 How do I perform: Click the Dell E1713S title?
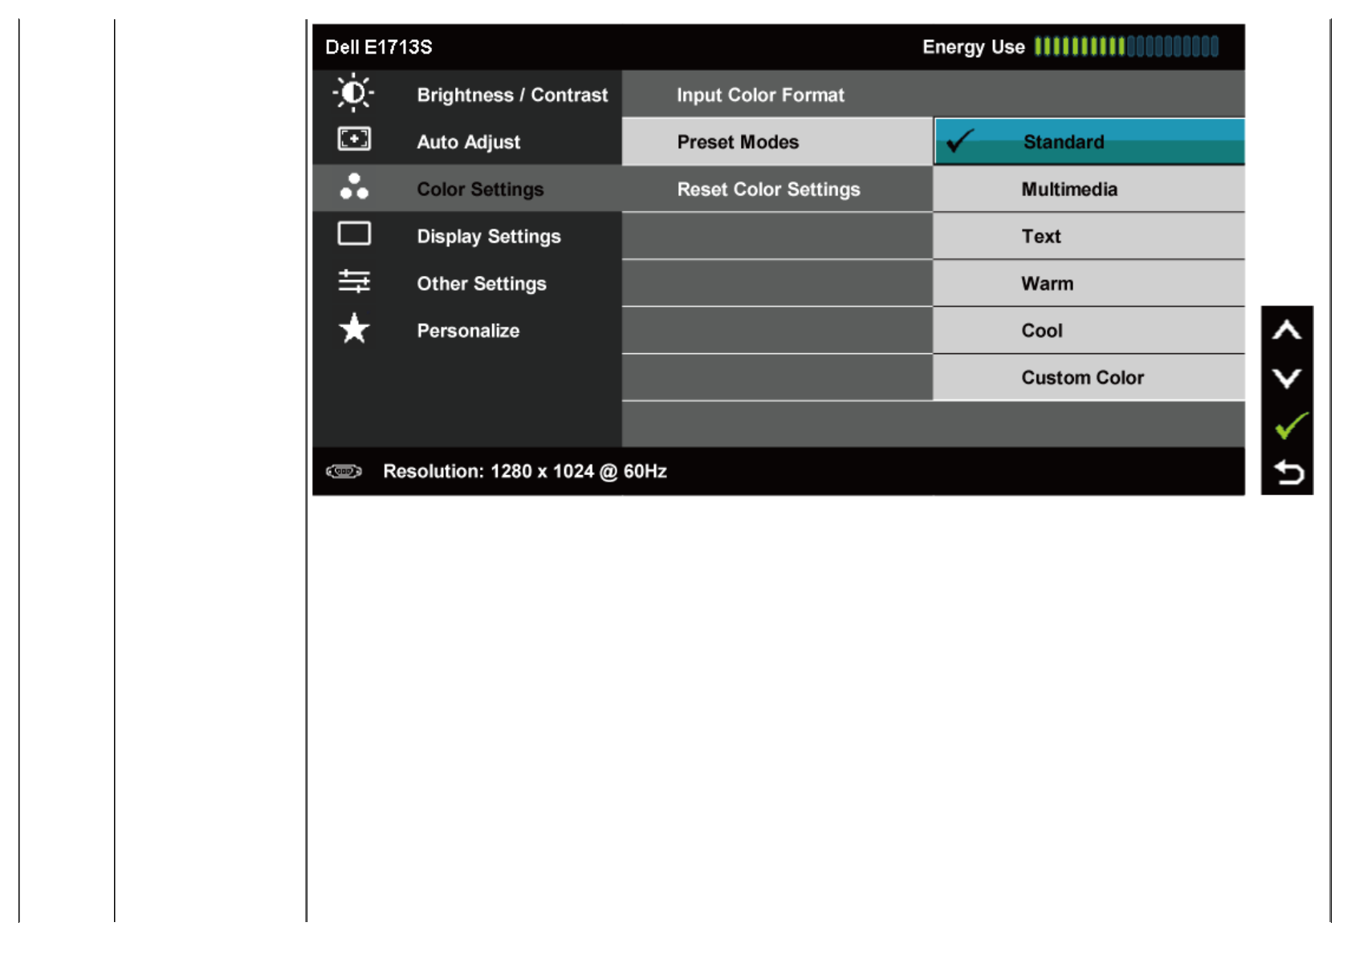click(379, 47)
